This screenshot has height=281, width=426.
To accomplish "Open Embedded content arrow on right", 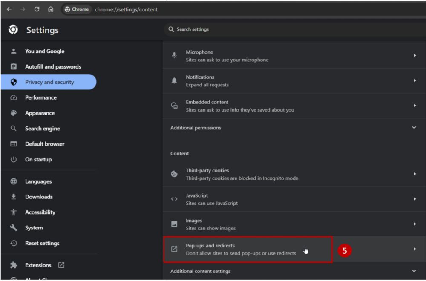I will coord(414,106).
